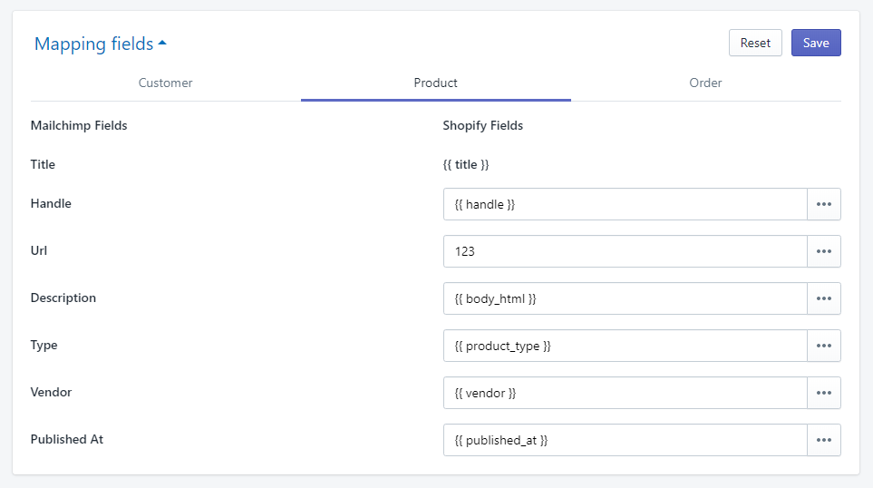The height and width of the screenshot is (488, 873).
Task: Click the ellipsis icon beside Vendor field
Action: click(823, 393)
